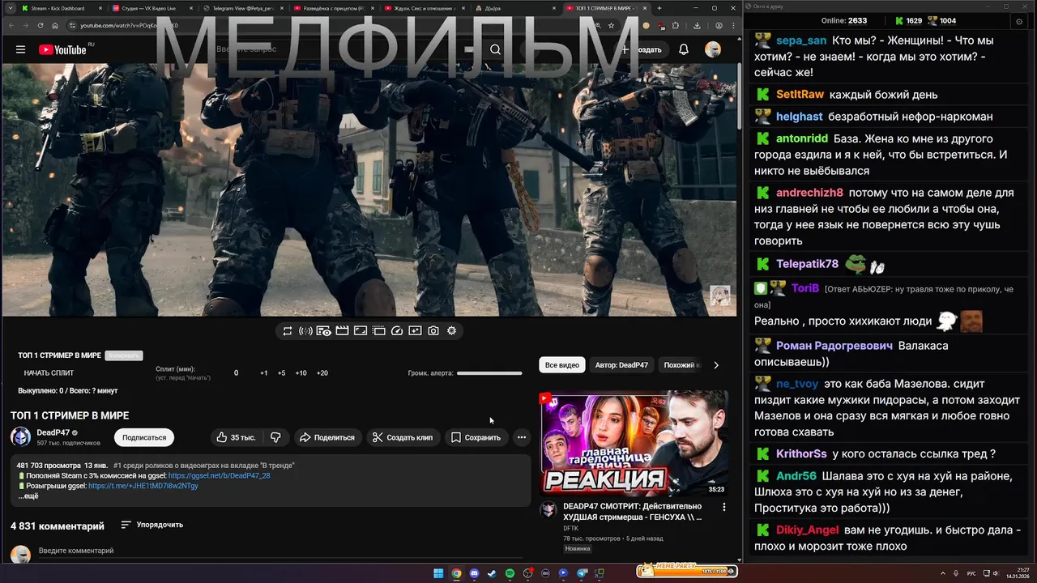This screenshot has height=583, width=1037.
Task: Add +1 minute to split
Action: coord(263,373)
